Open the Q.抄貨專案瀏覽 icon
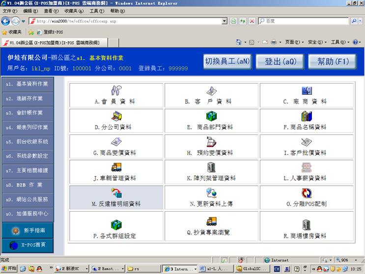 pos(211,221)
